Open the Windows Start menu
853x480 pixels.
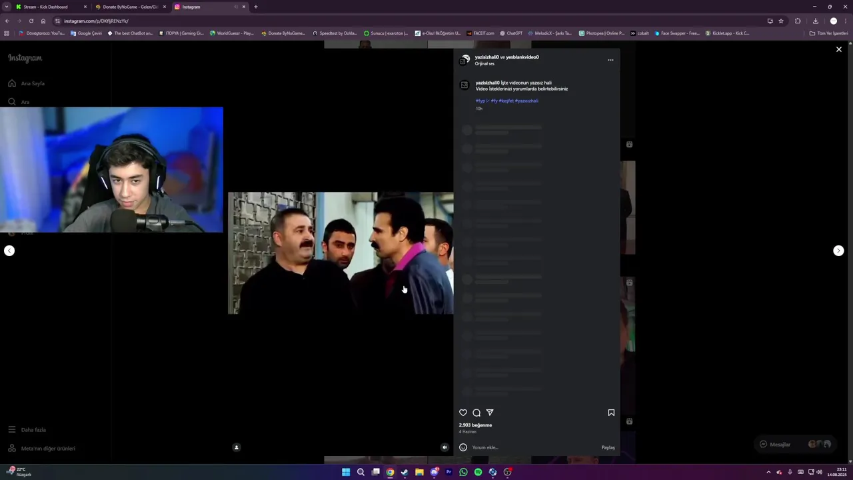point(346,472)
